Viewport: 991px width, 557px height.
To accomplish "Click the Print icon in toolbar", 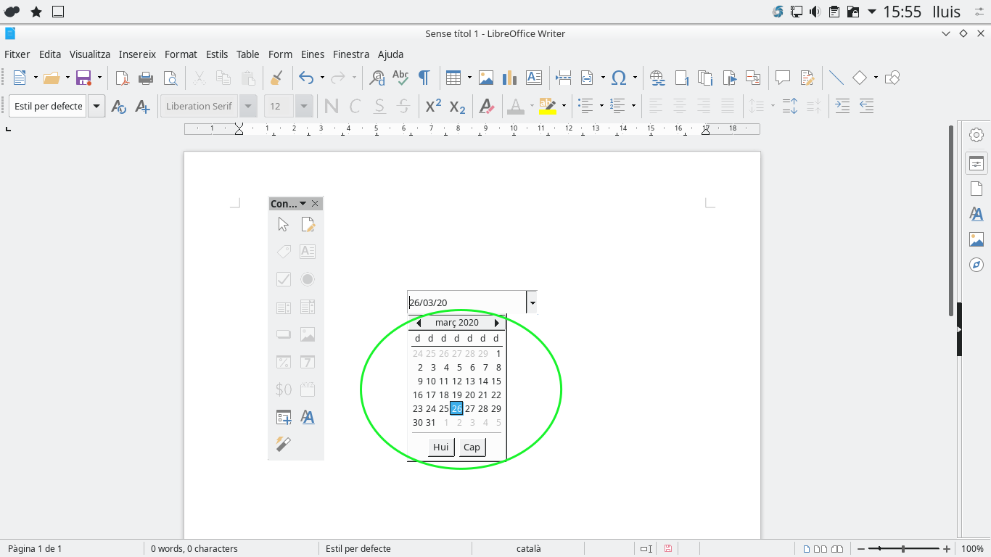I will coord(146,78).
